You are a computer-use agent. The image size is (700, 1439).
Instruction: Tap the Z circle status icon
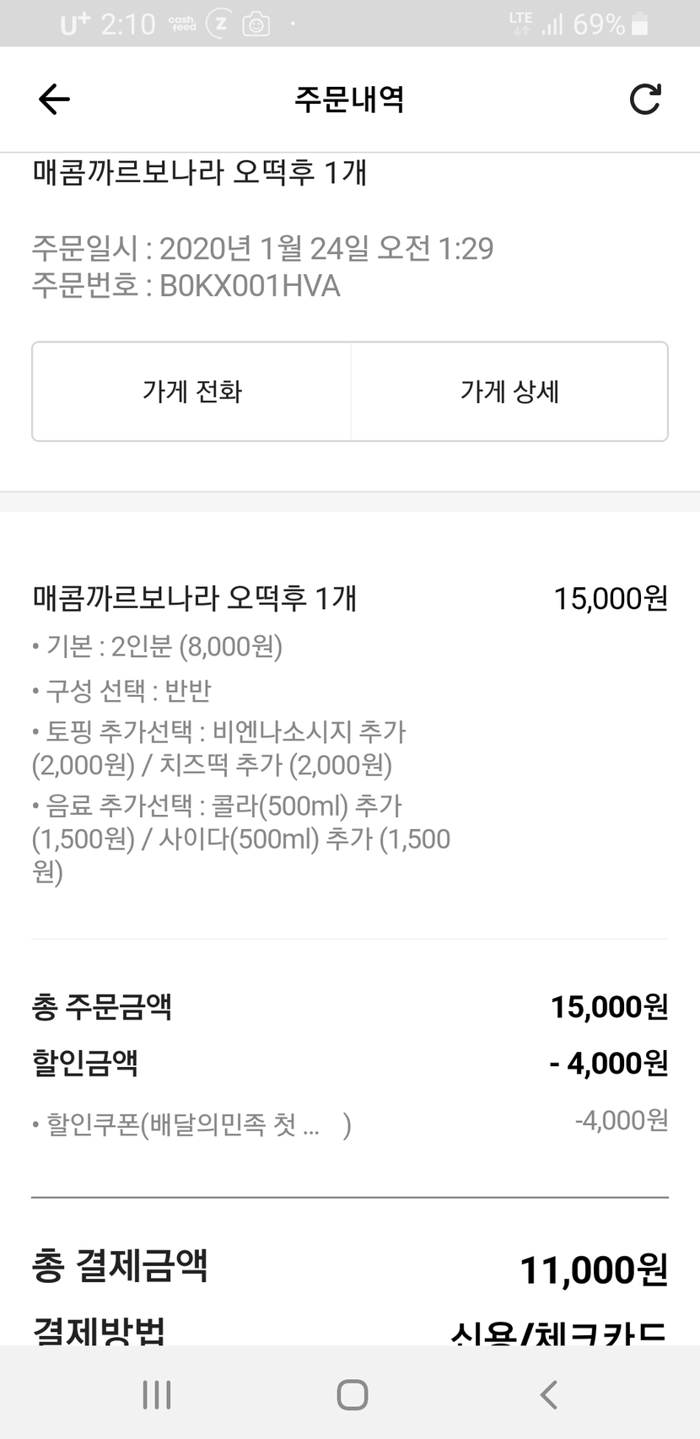[x=219, y=24]
